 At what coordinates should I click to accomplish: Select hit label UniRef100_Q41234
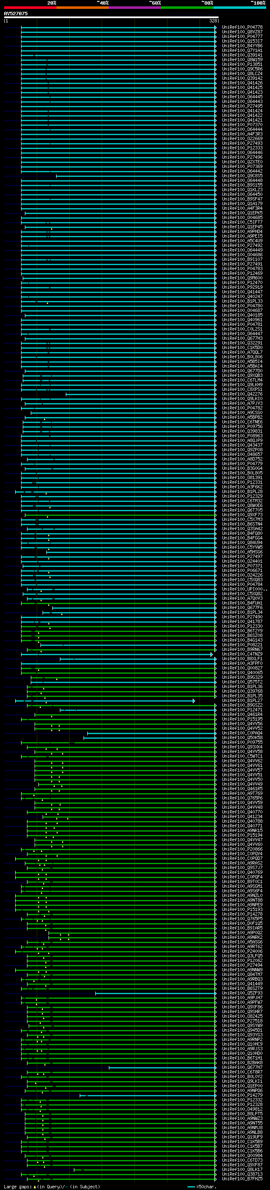click(242, 817)
